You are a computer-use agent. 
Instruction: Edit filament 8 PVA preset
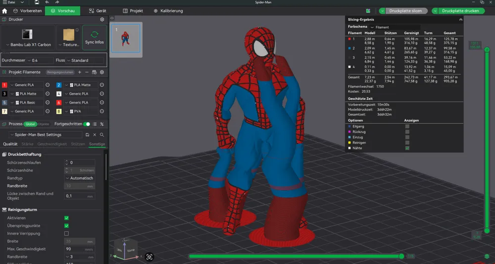[x=102, y=111]
